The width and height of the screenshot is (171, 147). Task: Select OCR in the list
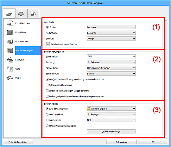17,69
